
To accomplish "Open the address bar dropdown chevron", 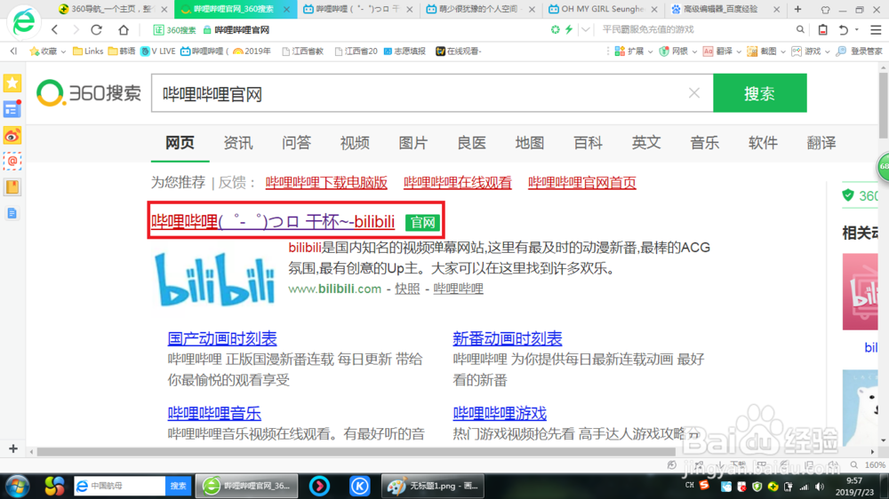I will [x=586, y=29].
